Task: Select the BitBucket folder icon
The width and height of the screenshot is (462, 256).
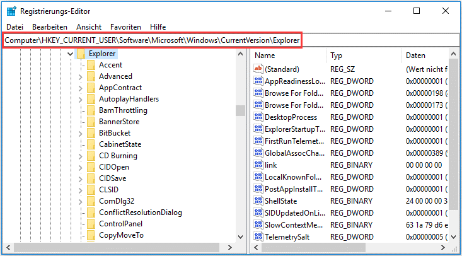Action: coord(91,133)
